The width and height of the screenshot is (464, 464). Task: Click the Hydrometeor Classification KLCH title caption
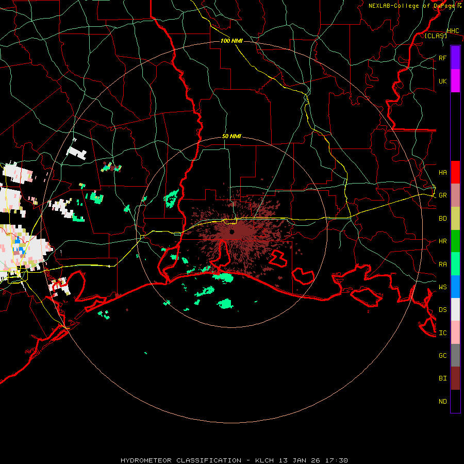[234, 460]
